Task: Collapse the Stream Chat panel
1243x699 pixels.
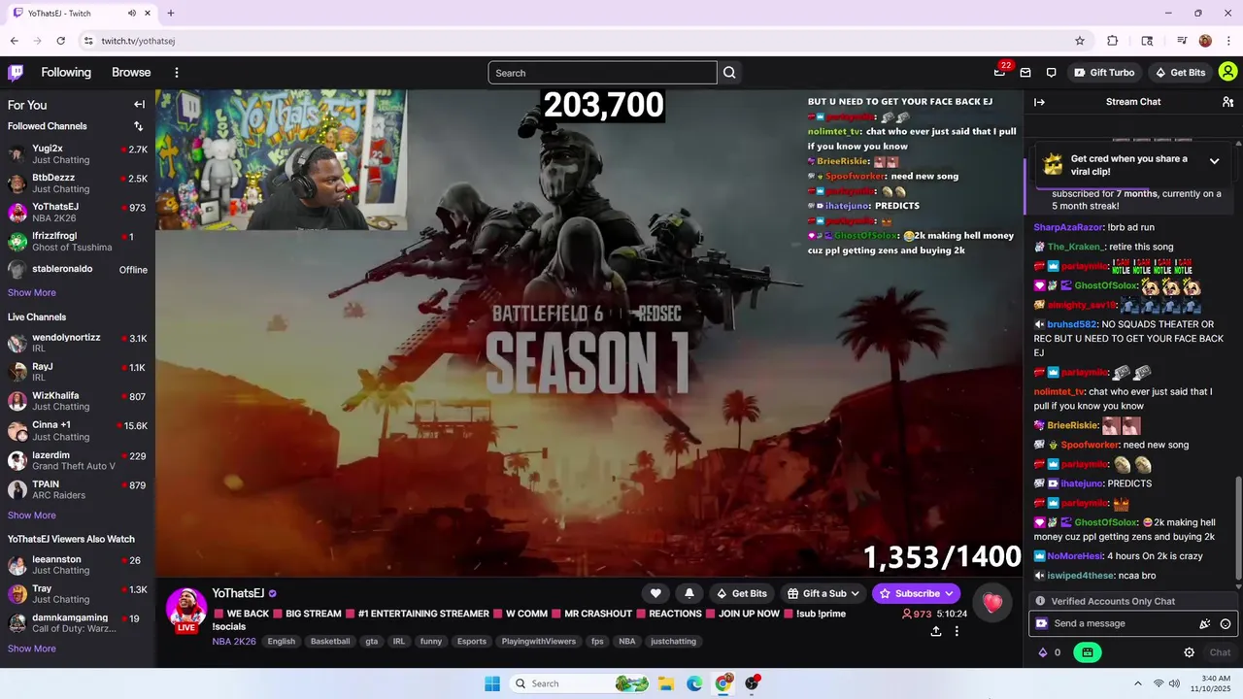Action: coord(1039,102)
